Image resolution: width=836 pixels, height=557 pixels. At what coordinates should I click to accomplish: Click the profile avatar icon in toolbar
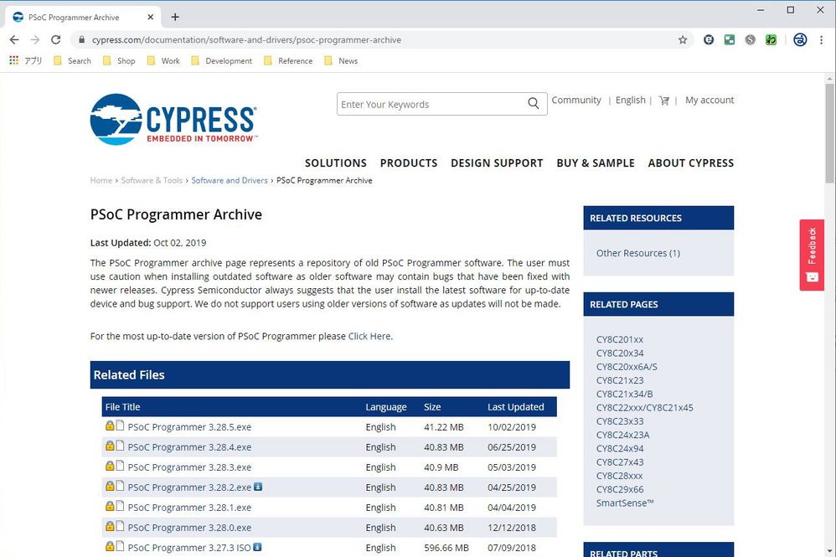pyautogui.click(x=800, y=40)
